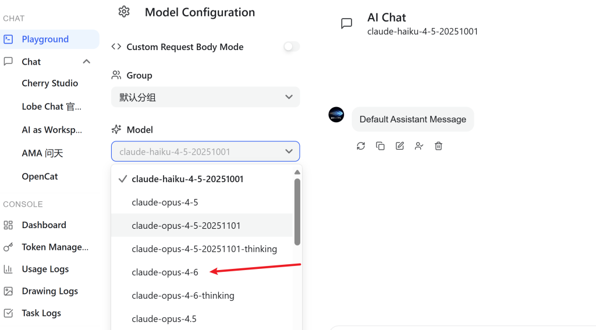The width and height of the screenshot is (596, 330).
Task: Click the Chat speech bubble sidebar icon
Action: (x=8, y=62)
